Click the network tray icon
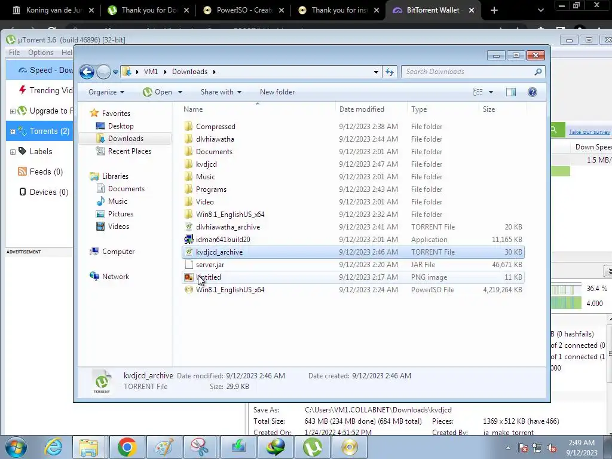Screen dimensions: 612x459 tap(537, 448)
